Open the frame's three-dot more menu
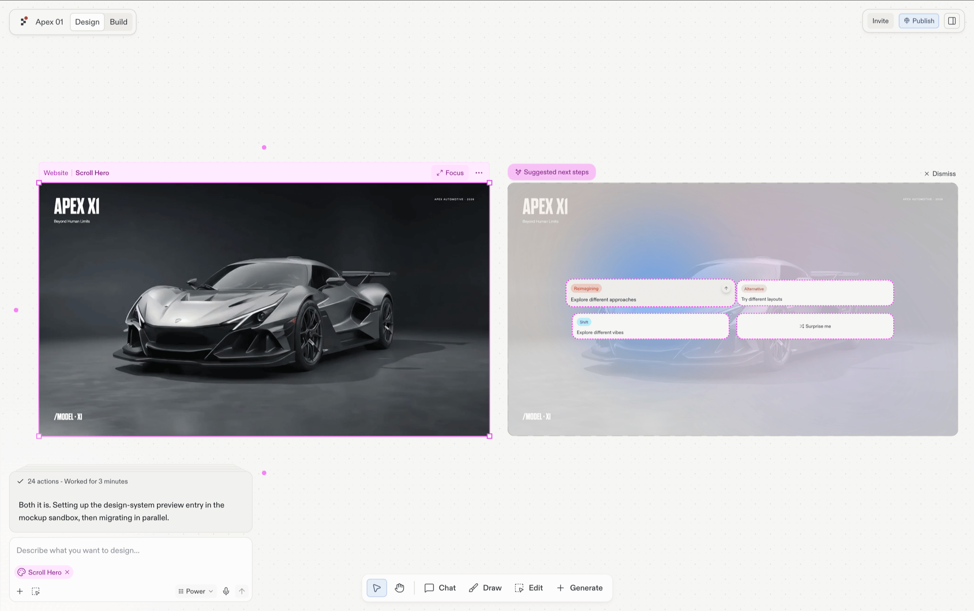 click(x=479, y=173)
